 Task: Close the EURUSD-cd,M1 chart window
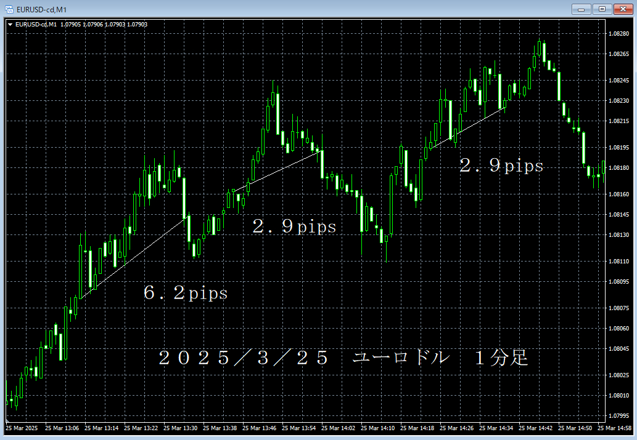click(622, 9)
